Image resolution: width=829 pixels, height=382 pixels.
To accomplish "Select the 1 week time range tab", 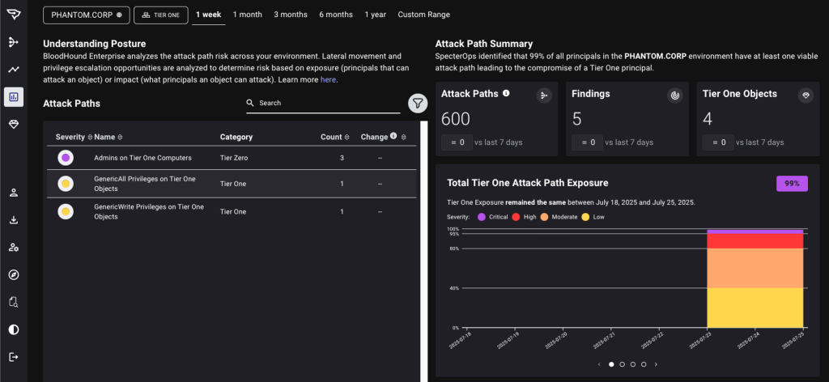I will (208, 15).
